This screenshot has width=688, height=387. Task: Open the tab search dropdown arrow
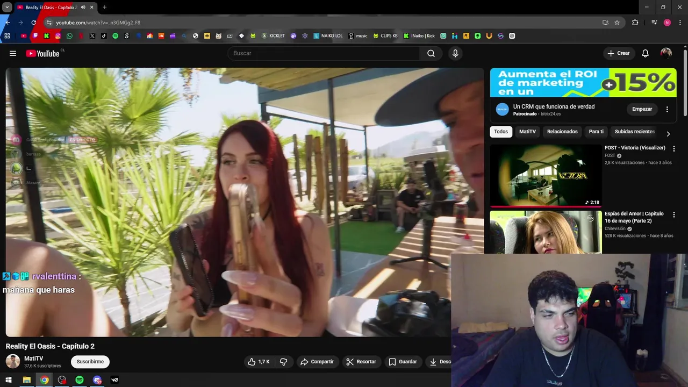(7, 8)
